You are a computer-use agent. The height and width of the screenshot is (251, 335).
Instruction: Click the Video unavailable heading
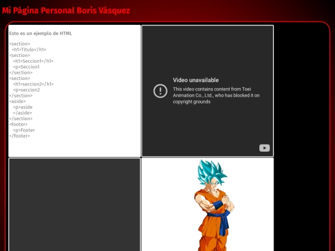tap(195, 80)
